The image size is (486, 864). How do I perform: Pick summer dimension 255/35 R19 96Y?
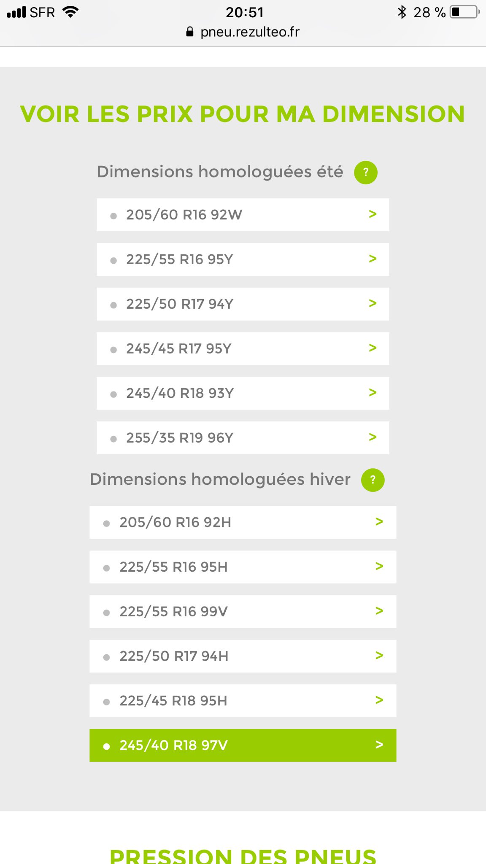[243, 438]
